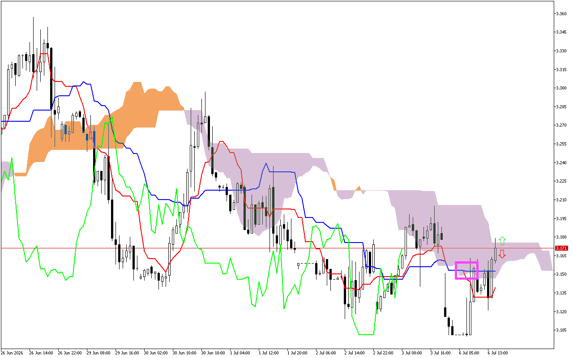The width and height of the screenshot is (573, 358).
Task: Click the 3.195 price axis label
Action: (561, 218)
